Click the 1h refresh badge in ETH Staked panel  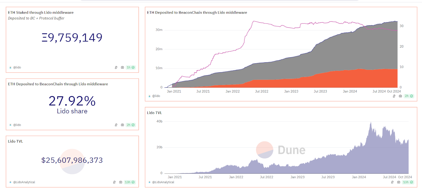click(x=131, y=68)
